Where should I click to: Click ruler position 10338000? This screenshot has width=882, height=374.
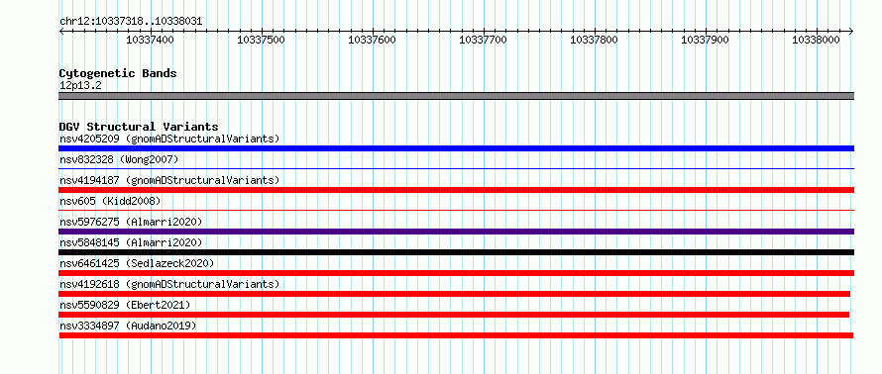pyautogui.click(x=816, y=40)
